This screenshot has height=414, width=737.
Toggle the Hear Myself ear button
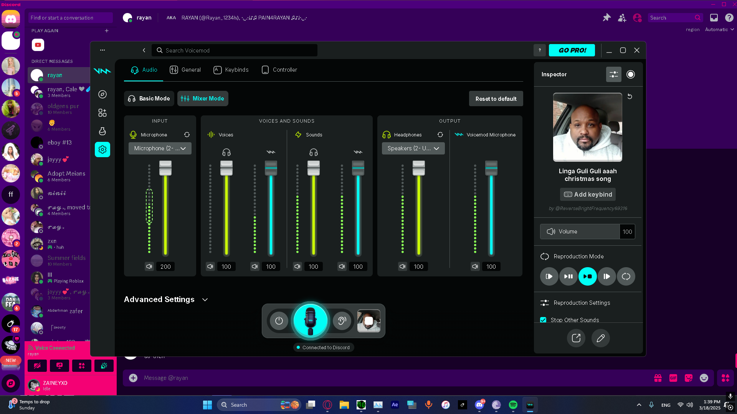point(341,321)
